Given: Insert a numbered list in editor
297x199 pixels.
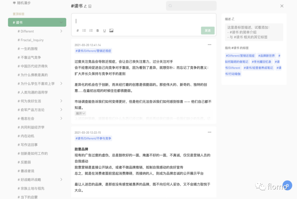Looking at the screenshot, I should click(x=91, y=31).
